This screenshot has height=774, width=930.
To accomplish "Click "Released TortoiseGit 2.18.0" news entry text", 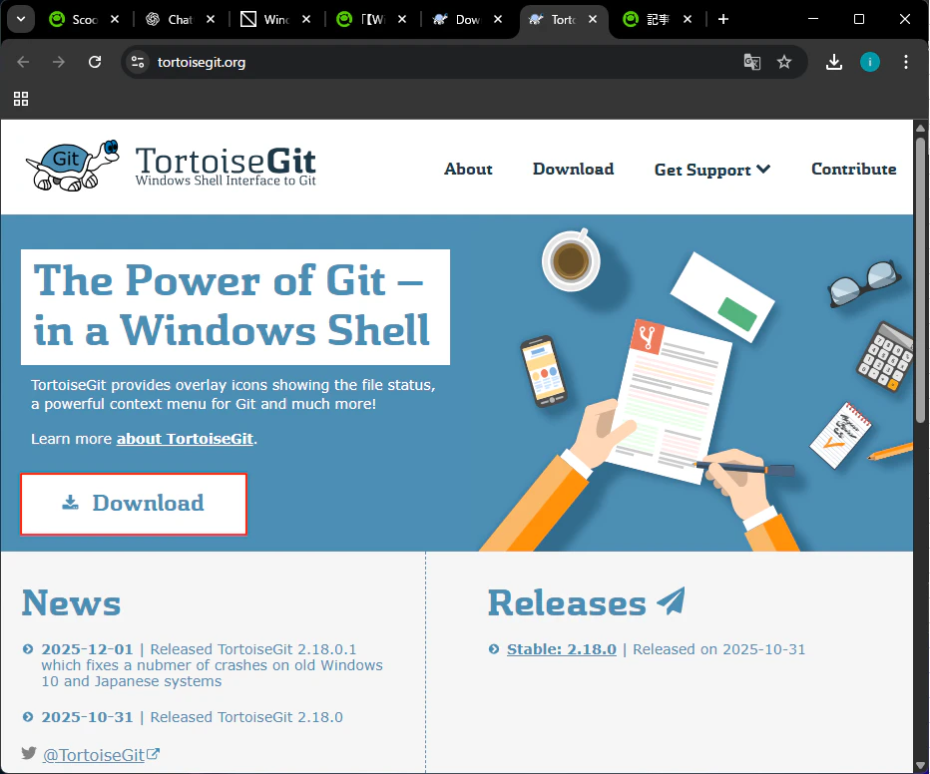I will (246, 717).
